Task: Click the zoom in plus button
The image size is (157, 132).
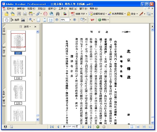Action: [x=75, y=20]
